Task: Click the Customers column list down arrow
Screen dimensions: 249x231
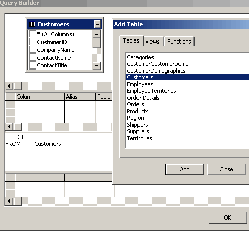Action: tap(96, 66)
